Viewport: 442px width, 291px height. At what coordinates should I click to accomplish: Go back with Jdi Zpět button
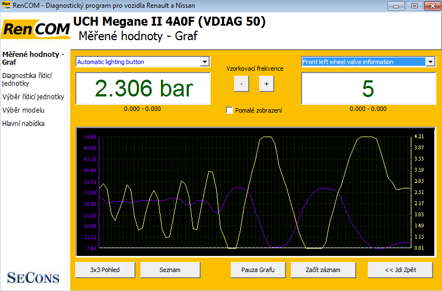pyautogui.click(x=400, y=270)
